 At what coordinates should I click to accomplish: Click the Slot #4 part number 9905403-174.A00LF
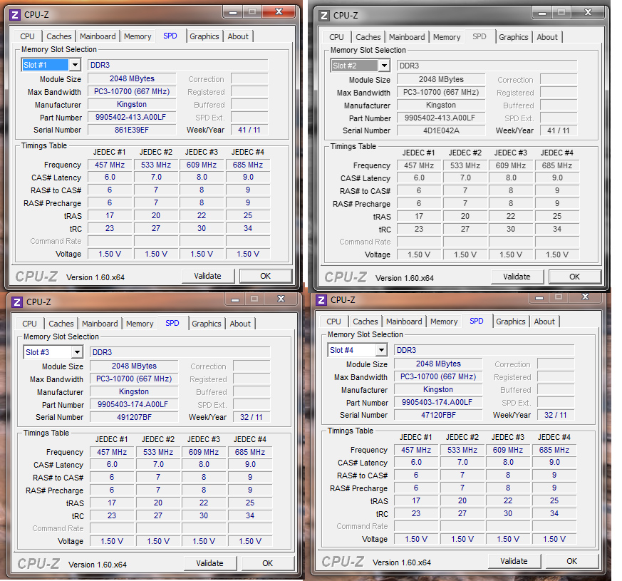(x=438, y=402)
